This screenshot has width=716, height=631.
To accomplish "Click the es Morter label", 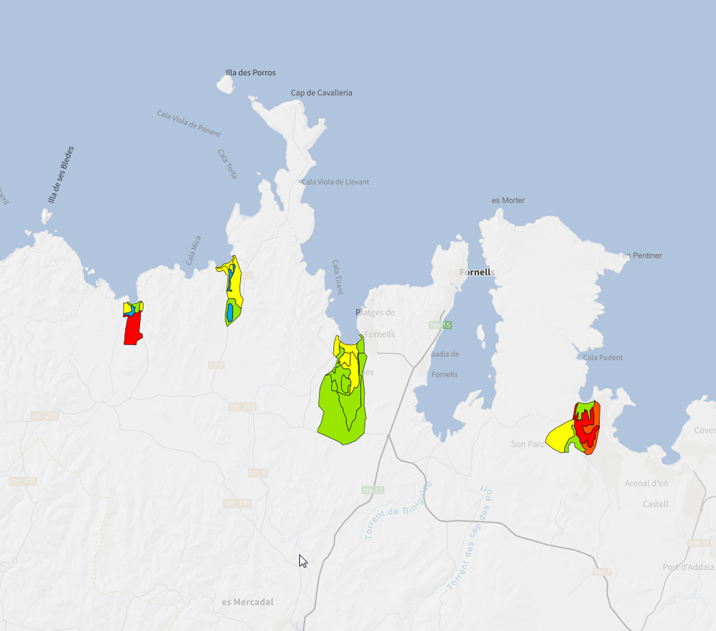I will click(x=508, y=200).
